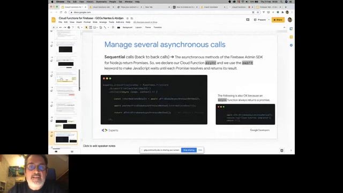This screenshot has width=343, height=193.
Task: Open the comment history icon
Action: 248,20
